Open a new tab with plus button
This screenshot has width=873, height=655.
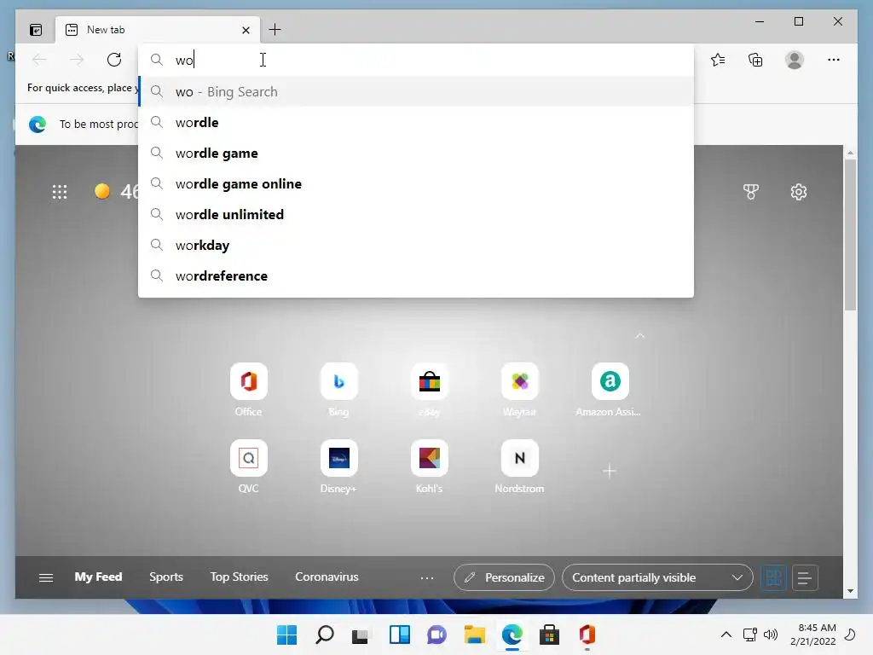tap(275, 30)
